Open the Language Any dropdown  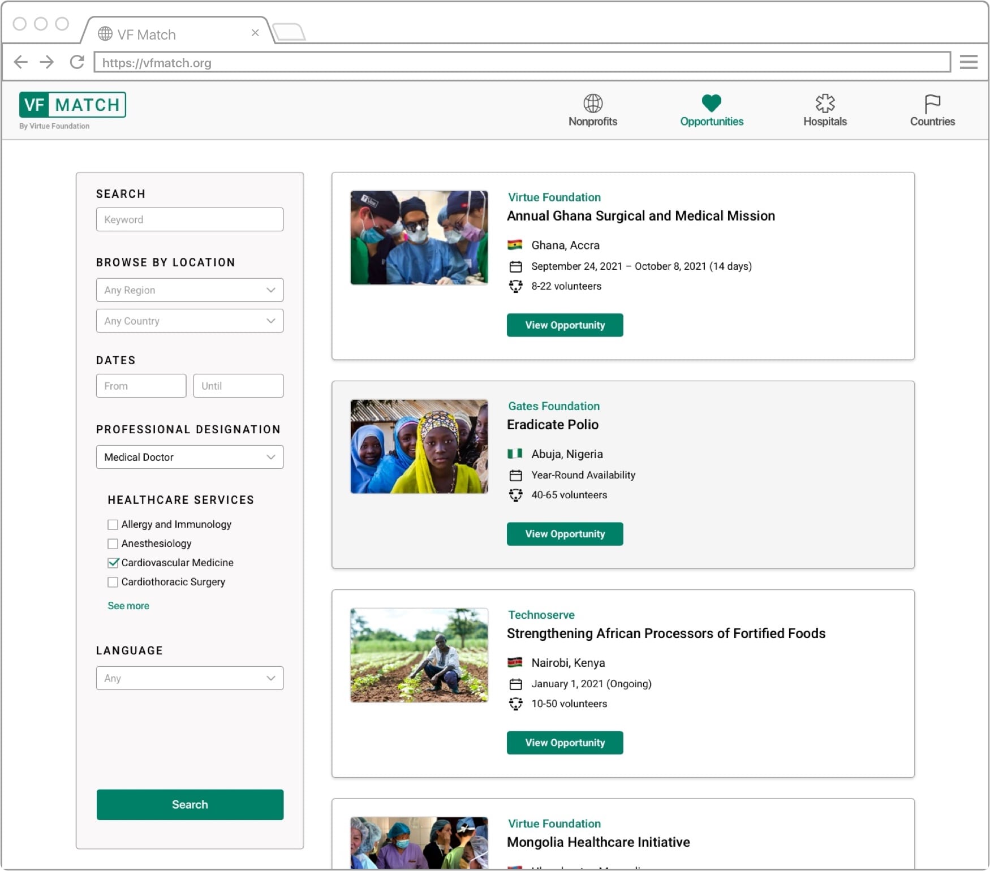pos(190,678)
